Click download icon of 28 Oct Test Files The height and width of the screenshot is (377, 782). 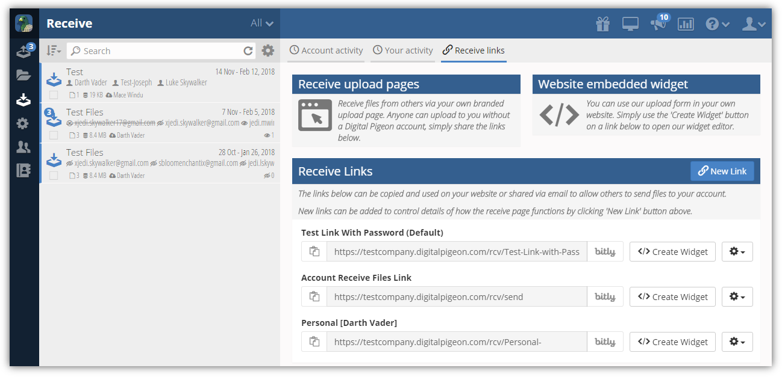coord(54,160)
